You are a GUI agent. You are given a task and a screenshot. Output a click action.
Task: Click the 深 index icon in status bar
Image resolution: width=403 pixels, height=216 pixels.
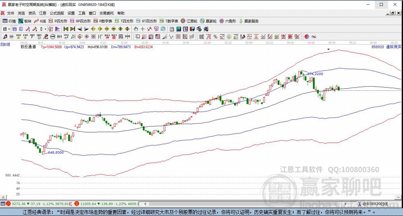[x=77, y=204]
